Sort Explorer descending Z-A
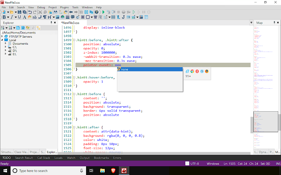This screenshot has width=281, height=175. pyautogui.click(x=11, y=28)
